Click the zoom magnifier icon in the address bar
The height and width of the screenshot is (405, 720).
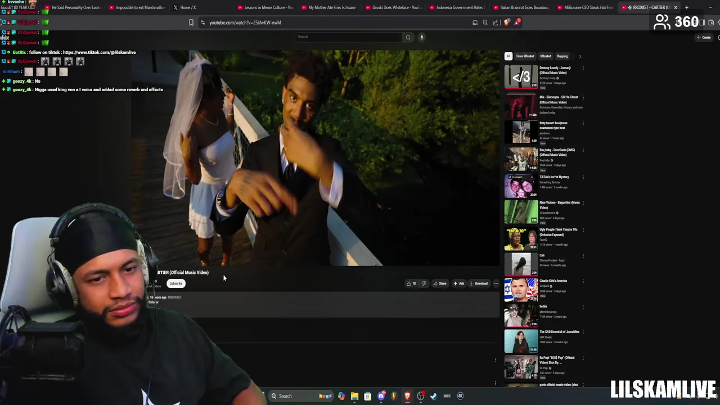point(485,22)
